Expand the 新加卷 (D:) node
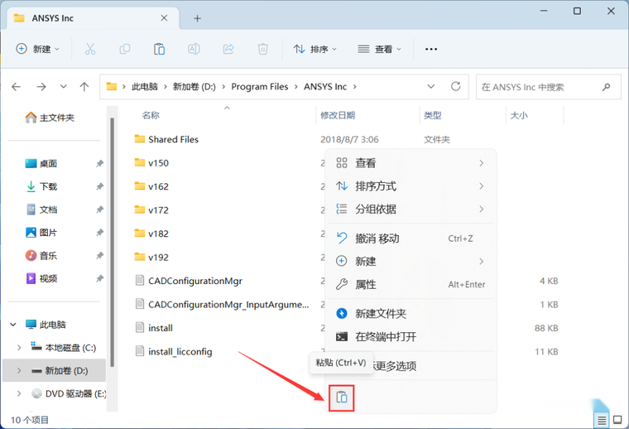The image size is (629, 429). click(19, 370)
